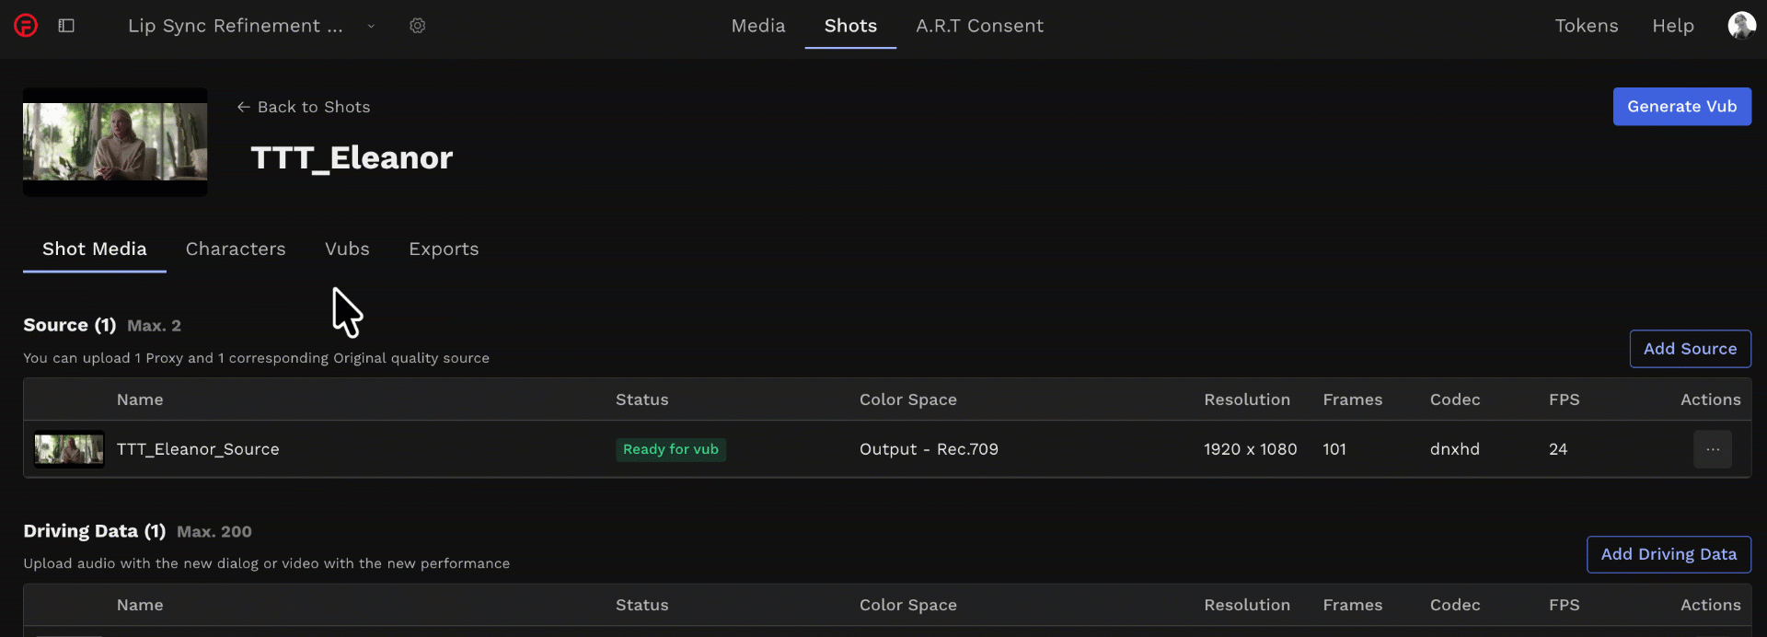Click the Source table Name column header
The image size is (1767, 637).
[140, 400]
